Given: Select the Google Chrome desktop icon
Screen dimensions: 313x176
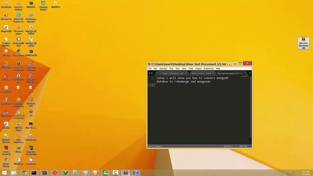Looking at the screenshot, I should (x=6, y=162).
